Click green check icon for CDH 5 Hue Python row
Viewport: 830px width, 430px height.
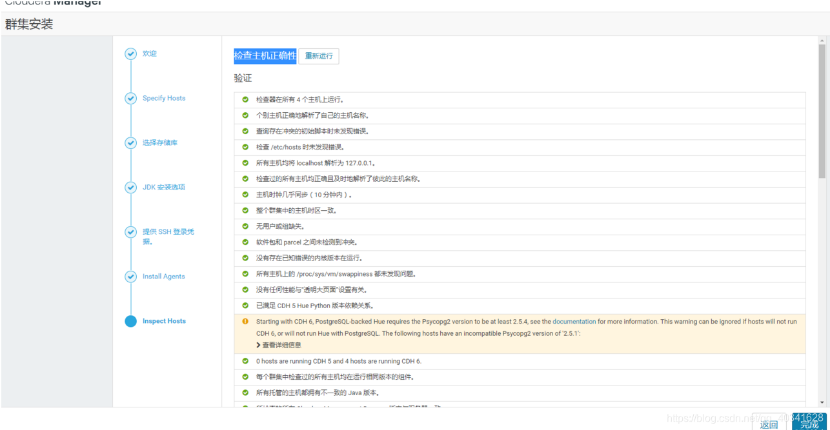[245, 306]
